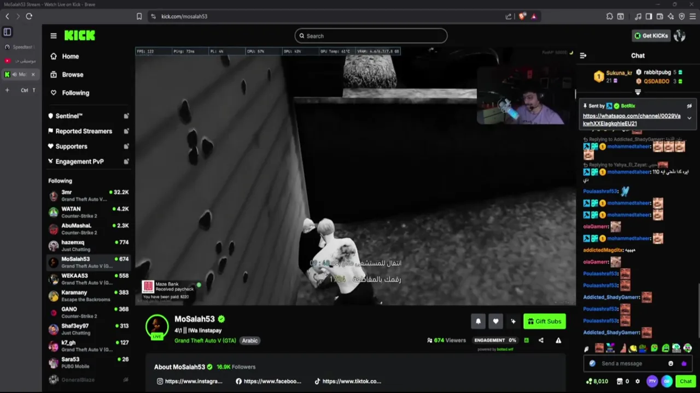Share the stream via share icon
The width and height of the screenshot is (700, 393).
pyautogui.click(x=541, y=341)
